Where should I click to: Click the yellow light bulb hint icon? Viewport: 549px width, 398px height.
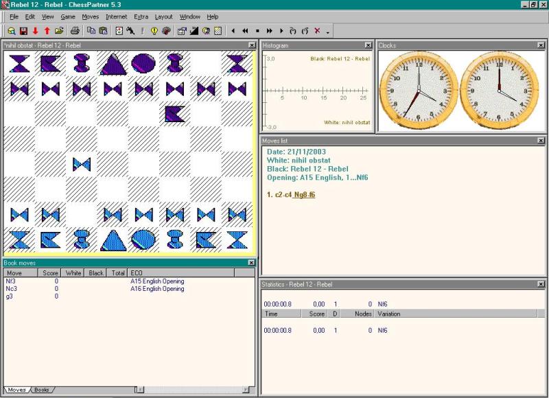tap(154, 31)
